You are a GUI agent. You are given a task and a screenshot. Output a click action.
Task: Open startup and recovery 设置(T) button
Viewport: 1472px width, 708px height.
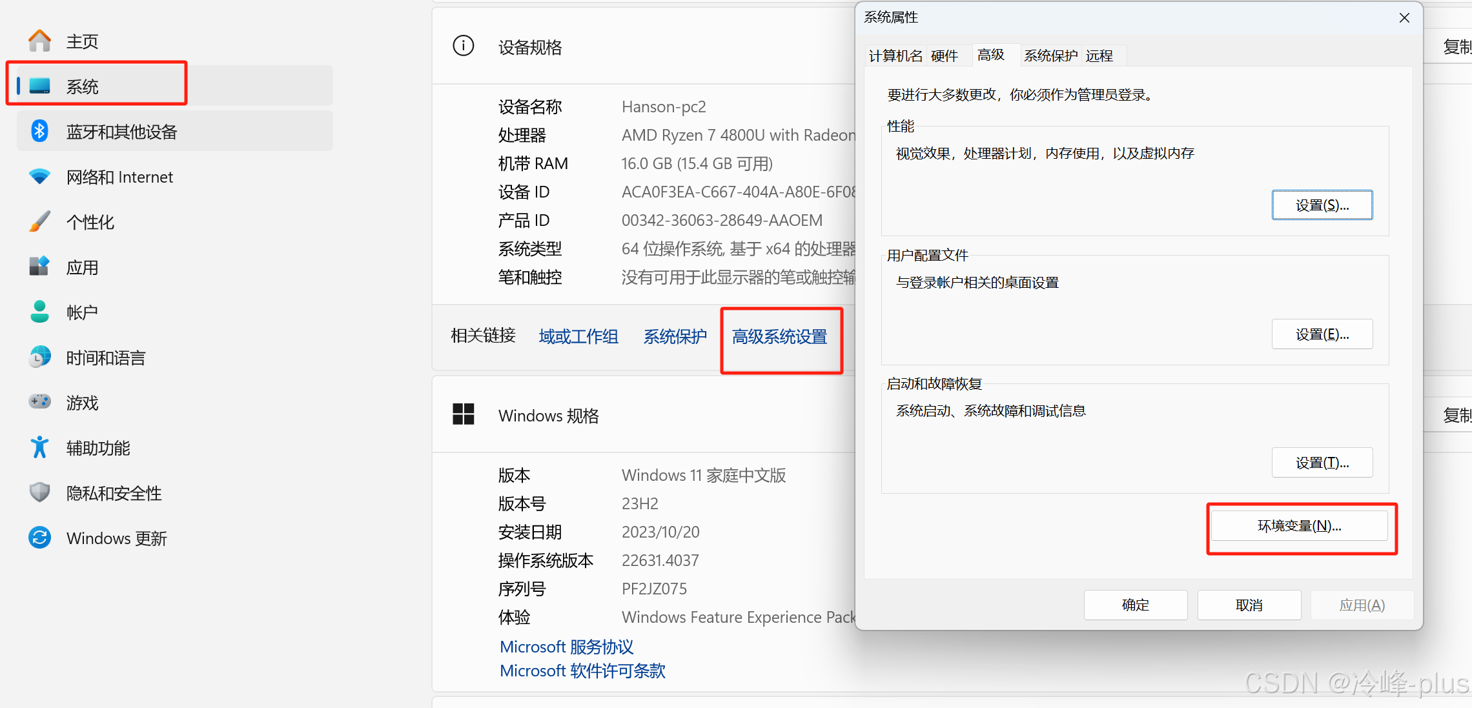coord(1322,463)
